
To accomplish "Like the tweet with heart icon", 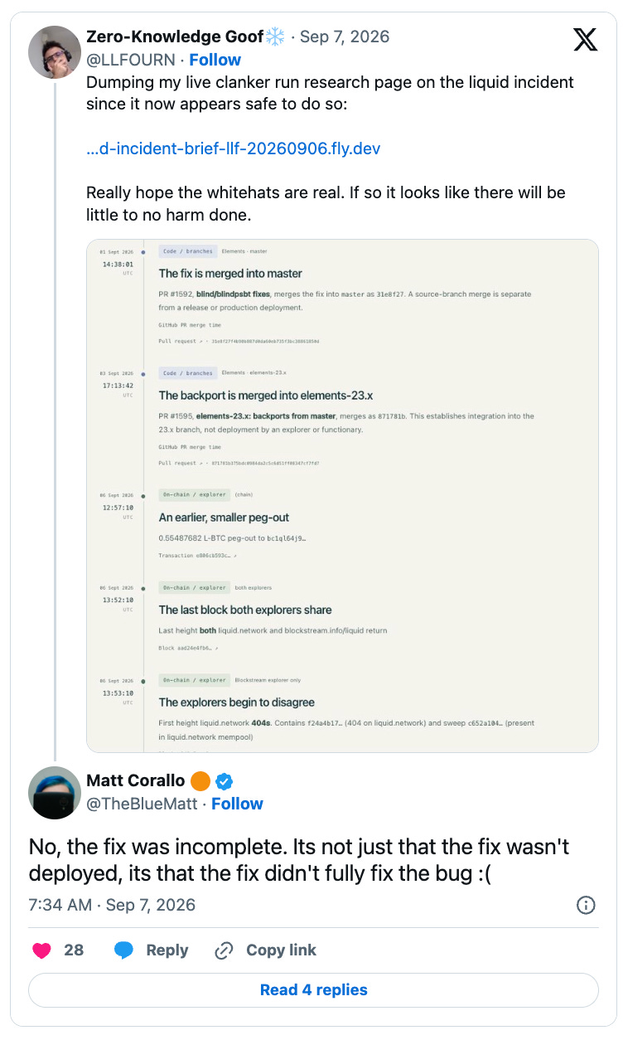I will (x=41, y=950).
